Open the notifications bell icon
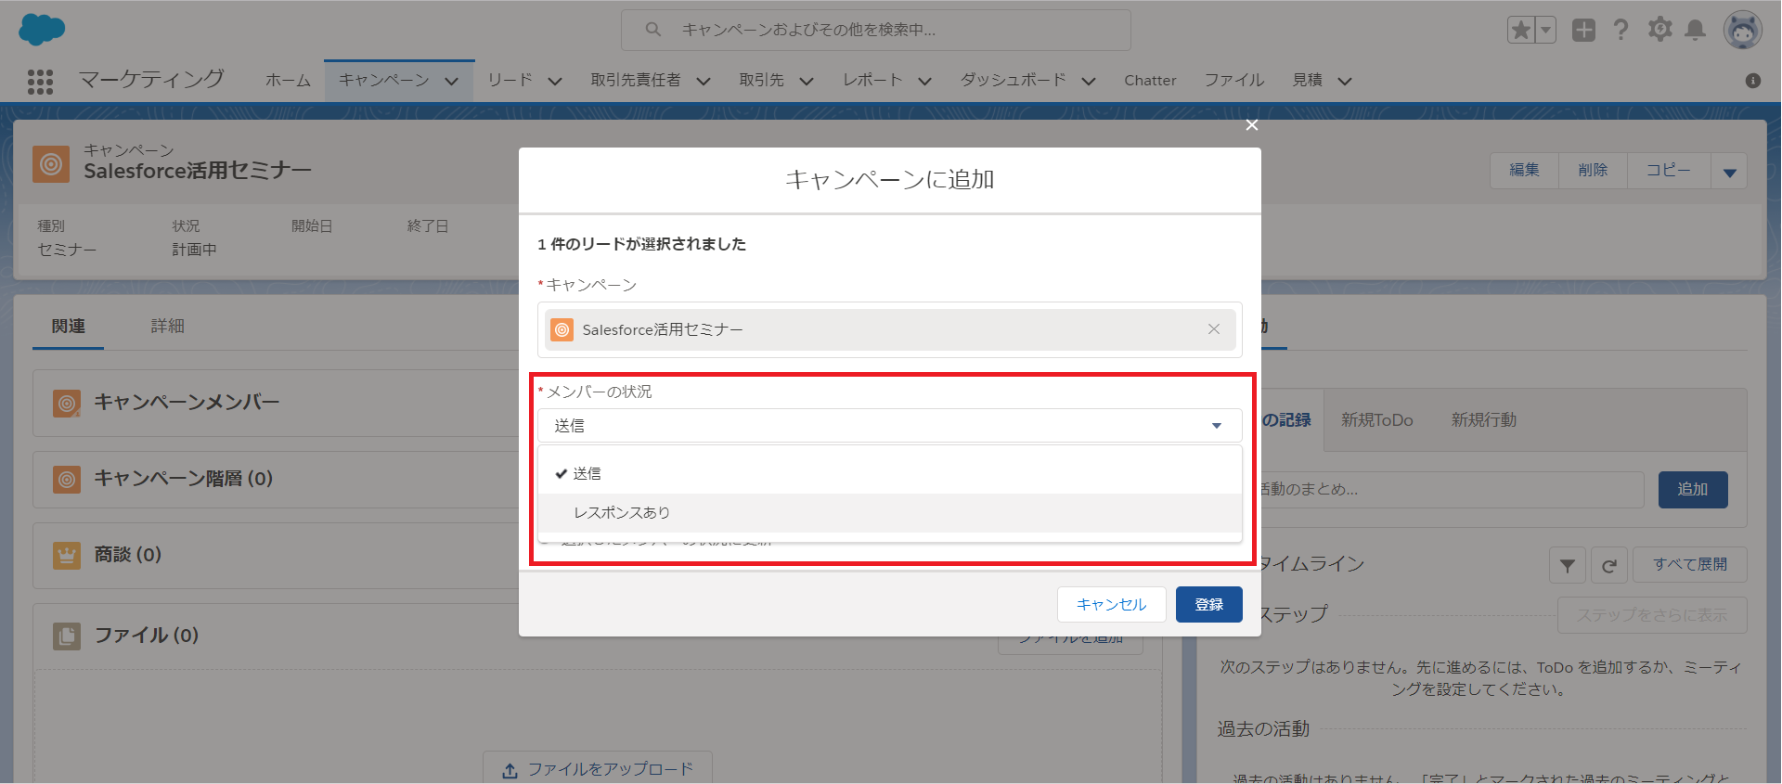 [1696, 30]
